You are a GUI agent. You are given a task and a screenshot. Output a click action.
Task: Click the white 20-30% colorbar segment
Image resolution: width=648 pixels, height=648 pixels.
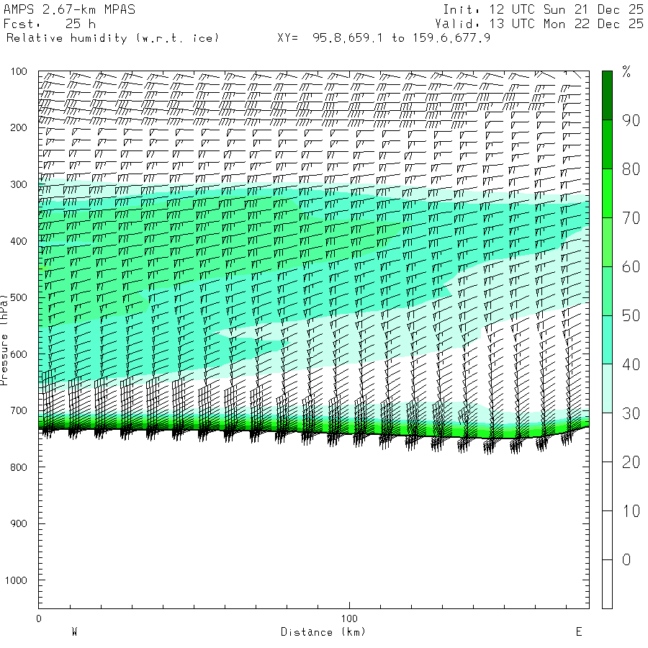pos(607,437)
